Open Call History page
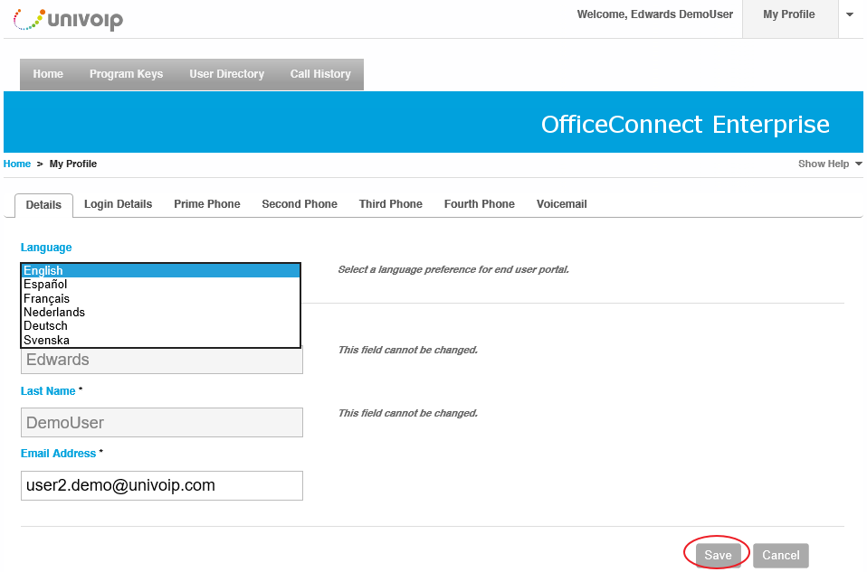The width and height of the screenshot is (867, 572). [320, 74]
